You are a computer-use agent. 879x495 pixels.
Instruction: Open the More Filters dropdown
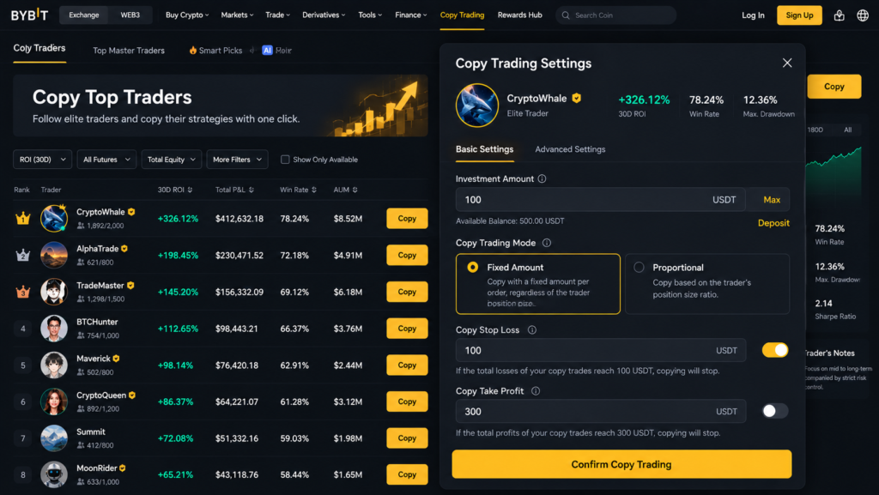tap(237, 160)
